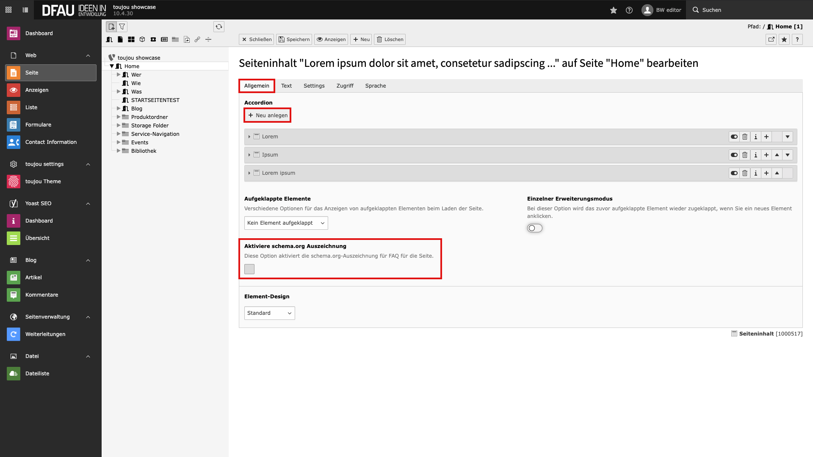Click the tree filter funnel icon

[x=122, y=27]
